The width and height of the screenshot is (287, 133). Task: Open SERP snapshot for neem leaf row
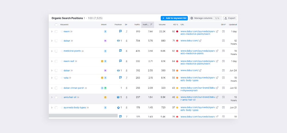(223, 61)
